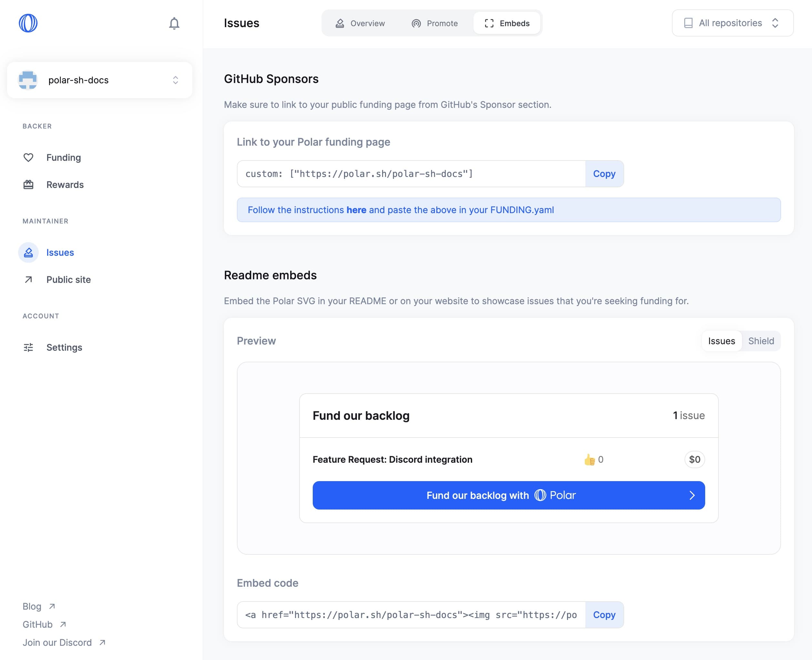
Task: Click the funding page custom link field
Action: click(x=411, y=174)
